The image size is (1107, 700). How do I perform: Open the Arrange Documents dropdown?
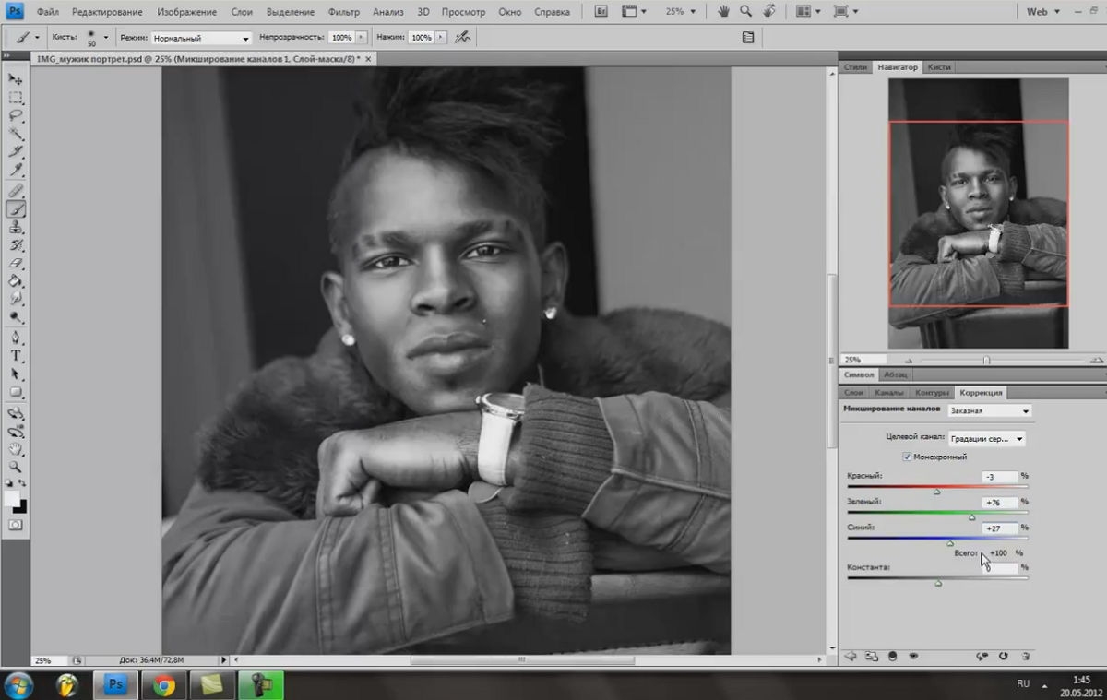click(x=808, y=12)
